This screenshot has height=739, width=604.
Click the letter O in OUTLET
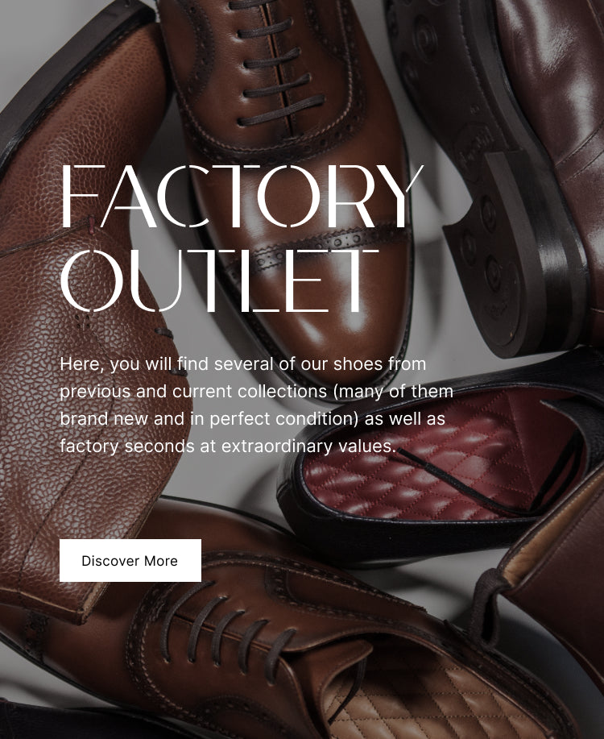tap(91, 281)
